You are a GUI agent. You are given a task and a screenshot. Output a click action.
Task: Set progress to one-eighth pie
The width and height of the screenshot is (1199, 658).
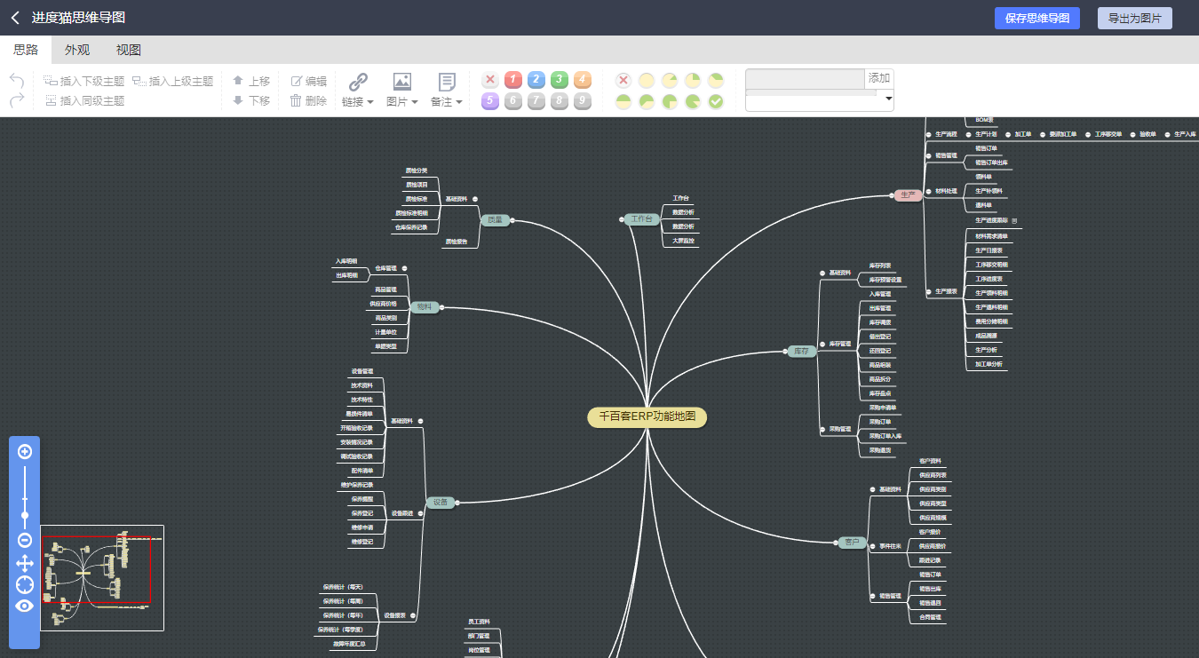pos(670,81)
